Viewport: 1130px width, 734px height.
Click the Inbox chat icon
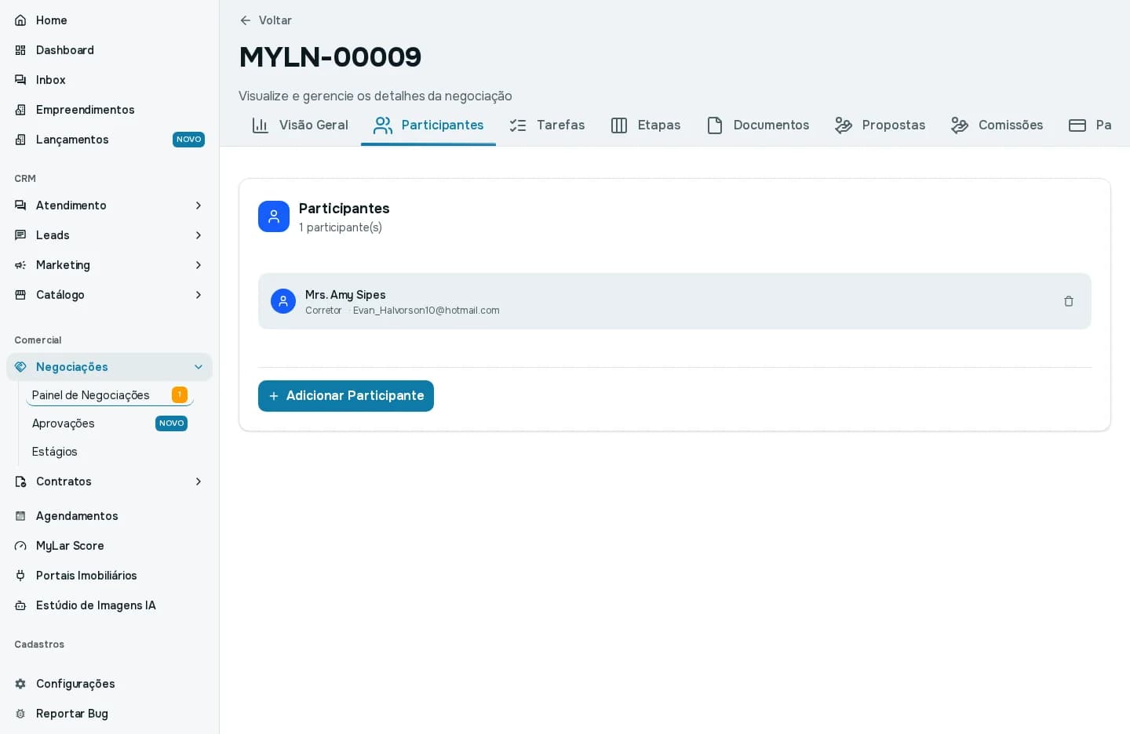tap(20, 80)
